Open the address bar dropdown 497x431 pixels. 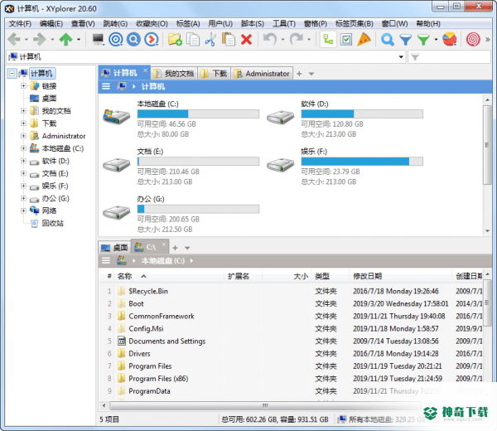[401, 57]
